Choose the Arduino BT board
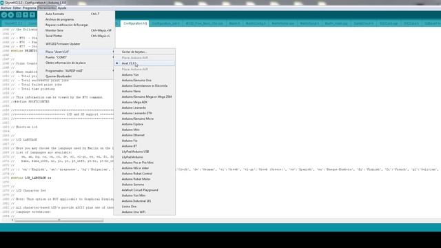Image resolution: width=441 pixels, height=248 pixels. (x=145, y=146)
